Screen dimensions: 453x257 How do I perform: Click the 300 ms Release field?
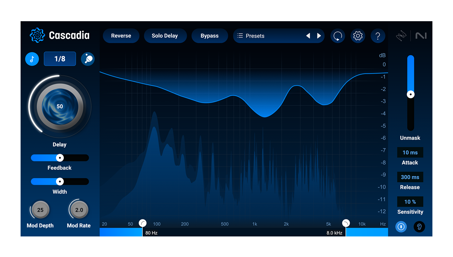410,177
